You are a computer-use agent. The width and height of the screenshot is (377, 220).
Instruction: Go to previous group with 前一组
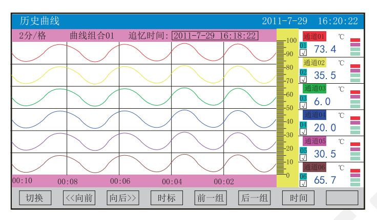[x=211, y=198]
